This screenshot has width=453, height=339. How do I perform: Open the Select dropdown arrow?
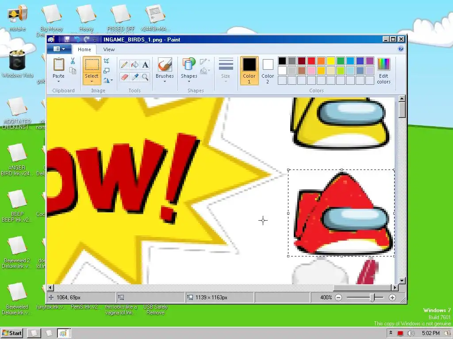pos(92,82)
